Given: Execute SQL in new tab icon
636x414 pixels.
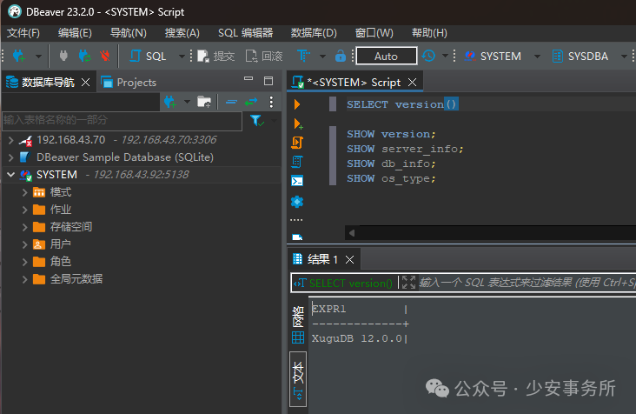Looking at the screenshot, I should tap(298, 124).
